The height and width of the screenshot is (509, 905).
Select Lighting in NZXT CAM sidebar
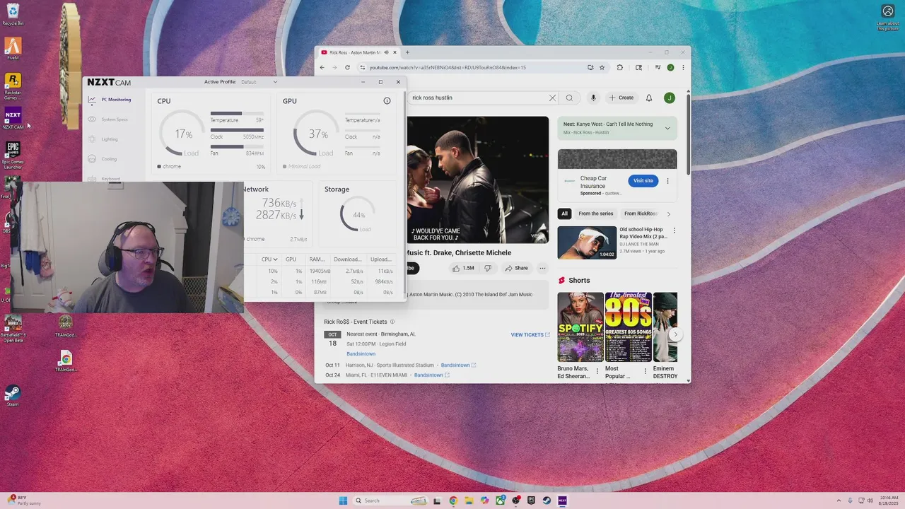[103, 139]
